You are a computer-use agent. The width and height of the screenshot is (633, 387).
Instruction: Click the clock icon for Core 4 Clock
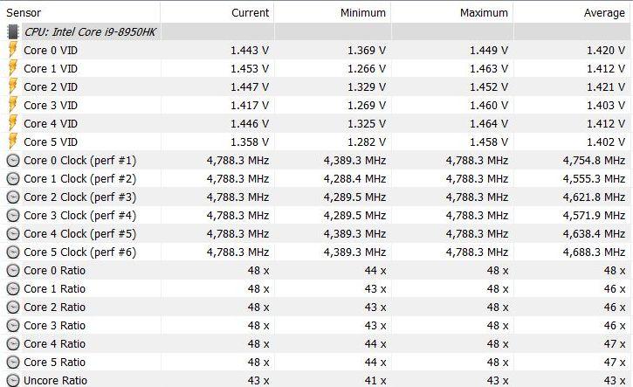(13, 234)
